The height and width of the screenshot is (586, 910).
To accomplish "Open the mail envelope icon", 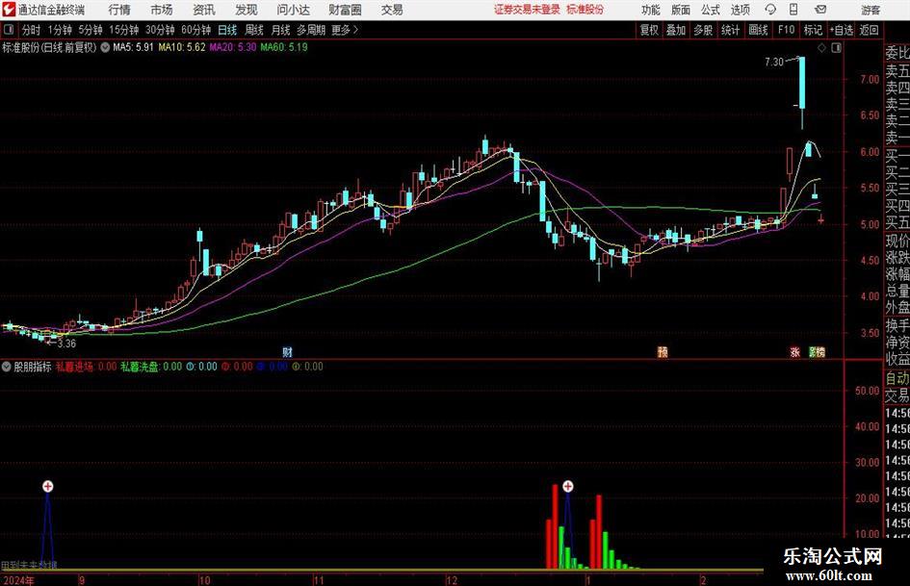I will pyautogui.click(x=820, y=10).
